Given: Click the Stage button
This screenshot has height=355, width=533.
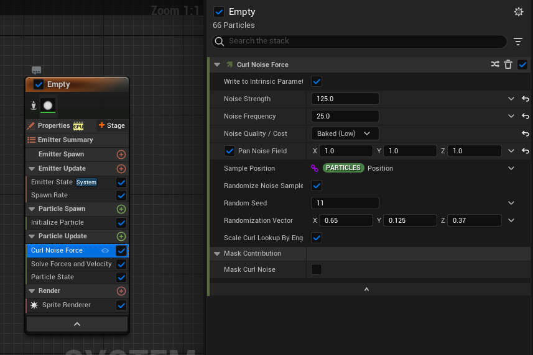Looking at the screenshot, I should pyautogui.click(x=112, y=125).
